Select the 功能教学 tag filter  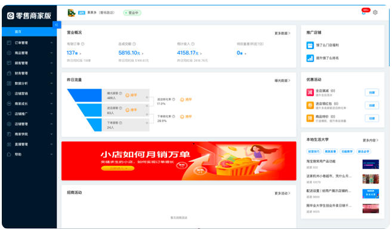tap(347, 151)
